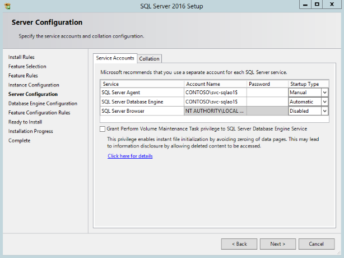Click the Feature Selection step
The image size is (344, 258).
[x=27, y=66]
